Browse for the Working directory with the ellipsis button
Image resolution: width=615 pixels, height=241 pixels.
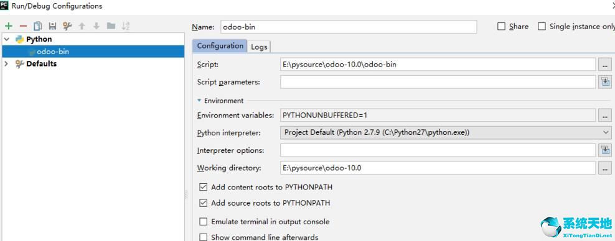click(x=605, y=168)
